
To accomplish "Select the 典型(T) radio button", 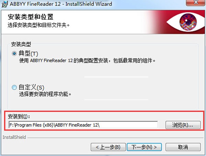I will pos(14,53).
